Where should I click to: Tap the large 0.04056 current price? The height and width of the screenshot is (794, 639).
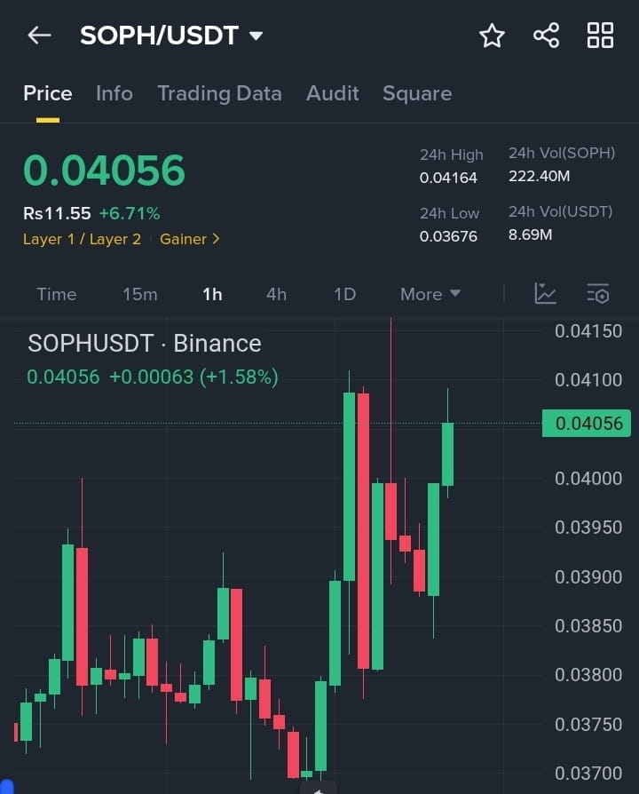[x=104, y=171]
